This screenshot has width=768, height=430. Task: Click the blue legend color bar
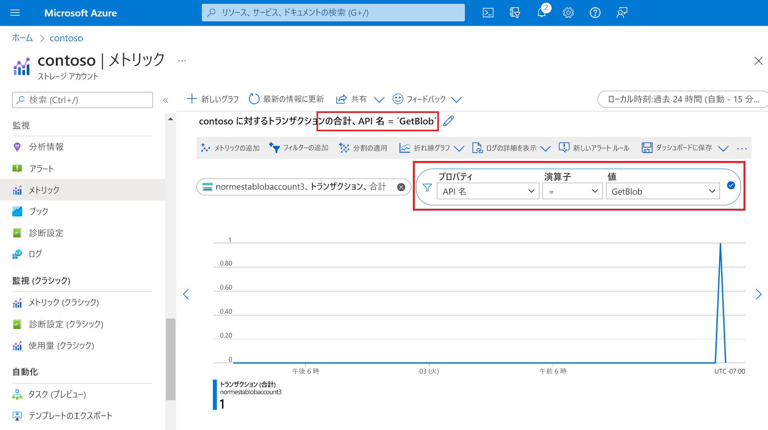click(x=215, y=395)
